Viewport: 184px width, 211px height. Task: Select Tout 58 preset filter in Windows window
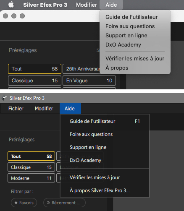point(31,156)
